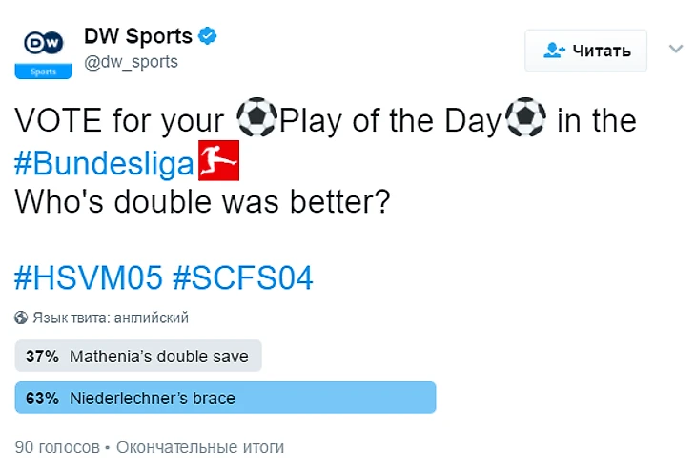Click the person-plus icon in follow button

(x=554, y=51)
